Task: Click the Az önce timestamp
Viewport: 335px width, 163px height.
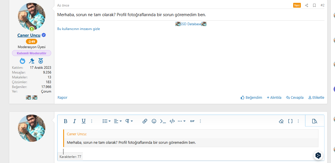Action: tap(63, 6)
